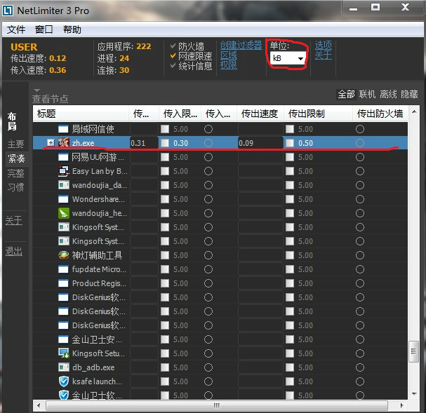Select the 主要 layout in sidebar
Screen dimensions: 426x413
15,144
